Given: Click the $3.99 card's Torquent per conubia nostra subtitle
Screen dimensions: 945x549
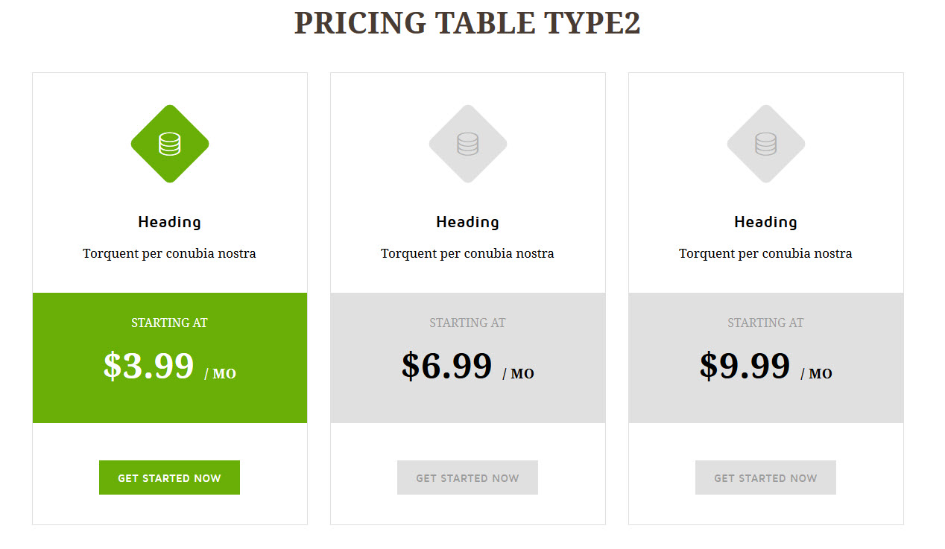Looking at the screenshot, I should point(169,253).
